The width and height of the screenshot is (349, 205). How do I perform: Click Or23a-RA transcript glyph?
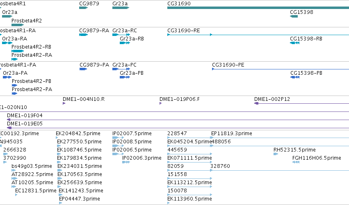coord(7,43)
